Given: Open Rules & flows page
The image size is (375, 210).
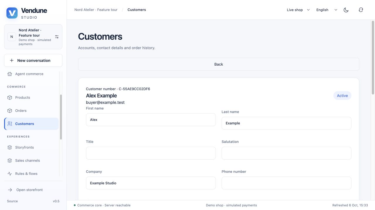Looking at the screenshot, I should pos(31,174).
